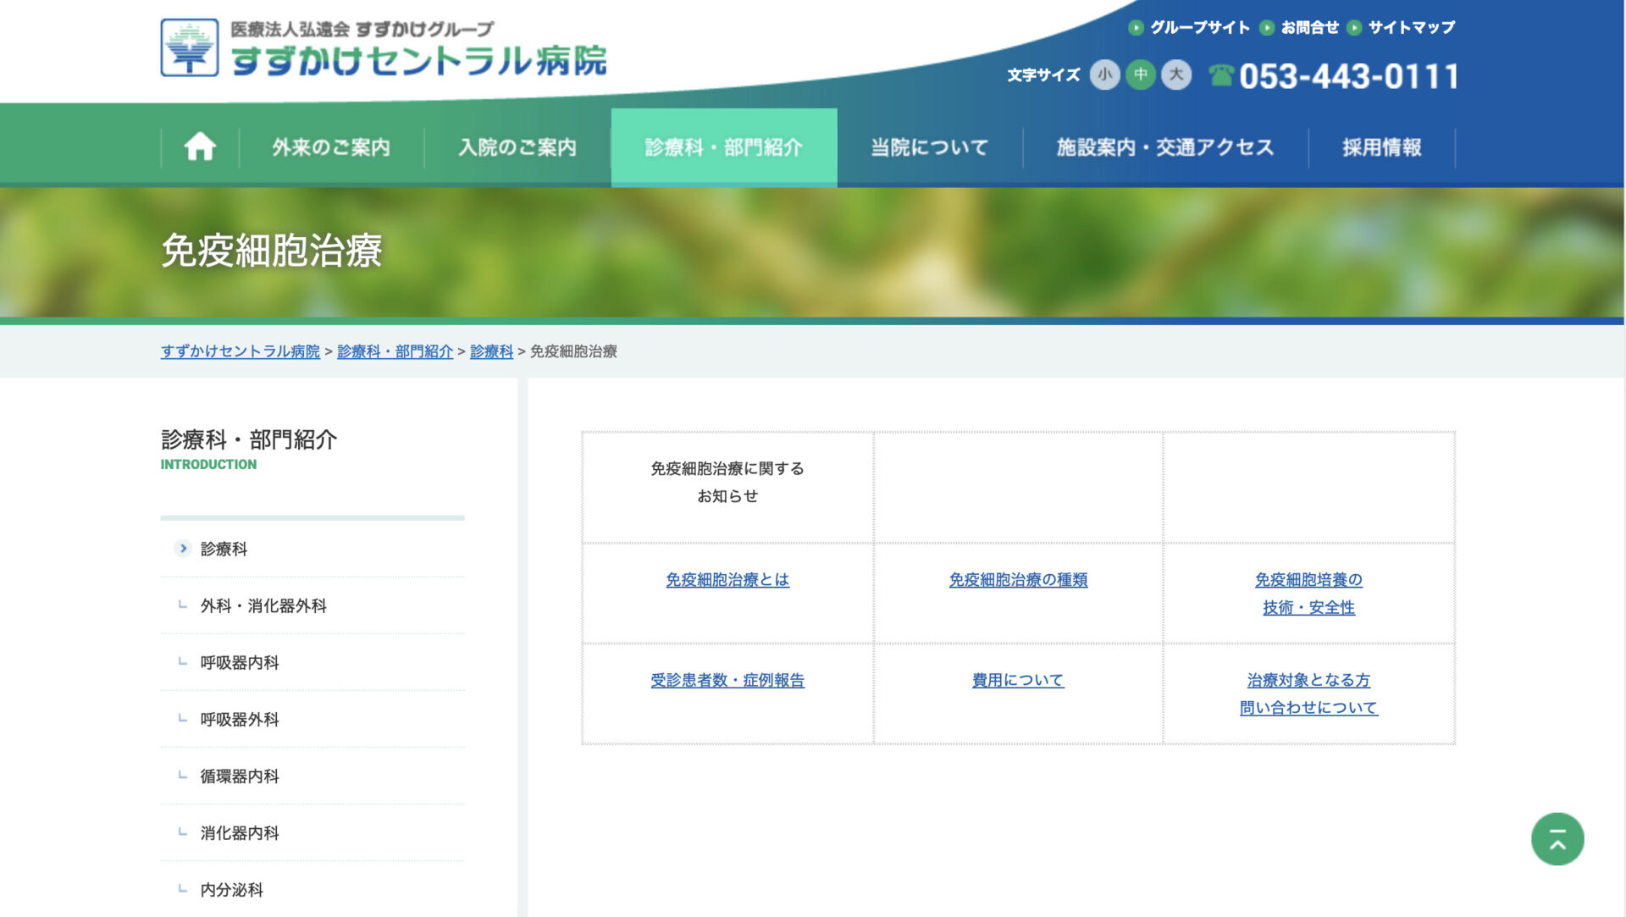Open the お問合せ link
This screenshot has width=1626, height=917.
1310,28
